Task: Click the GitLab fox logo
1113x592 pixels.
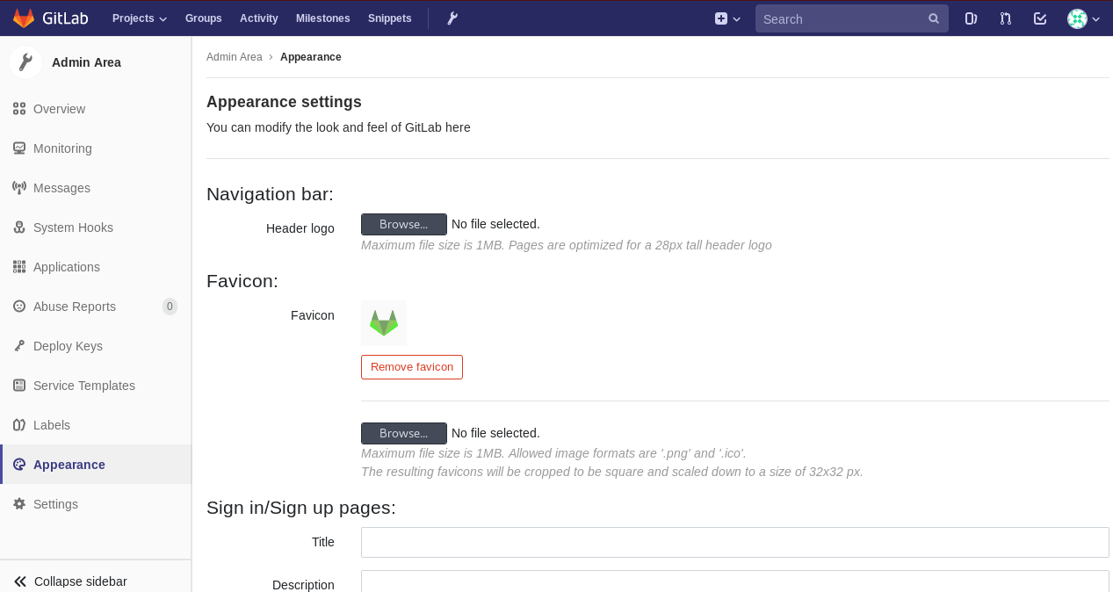Action: (24, 18)
